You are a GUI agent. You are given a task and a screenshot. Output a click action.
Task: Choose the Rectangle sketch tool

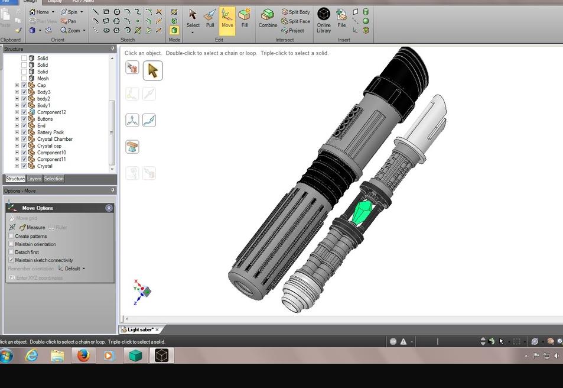106,12
